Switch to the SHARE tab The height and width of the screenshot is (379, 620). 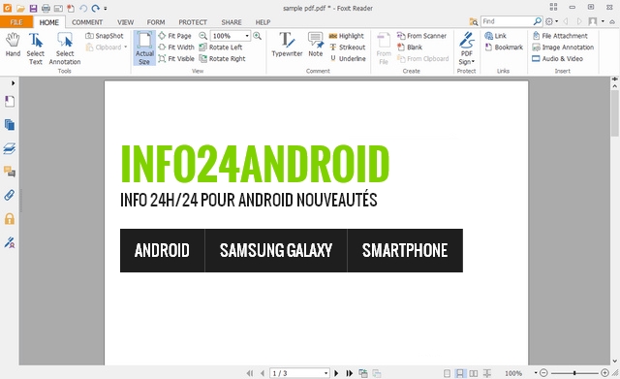[232, 22]
